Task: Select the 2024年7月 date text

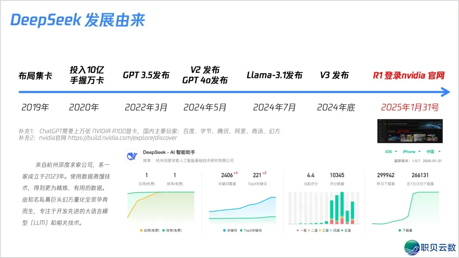Action: tap(274, 108)
